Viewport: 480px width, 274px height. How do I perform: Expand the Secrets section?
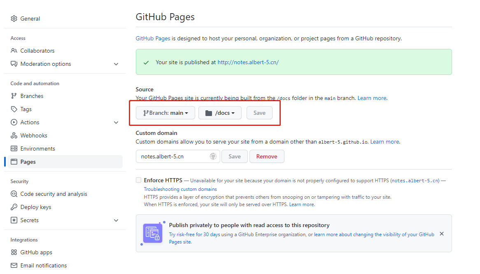tap(116, 220)
